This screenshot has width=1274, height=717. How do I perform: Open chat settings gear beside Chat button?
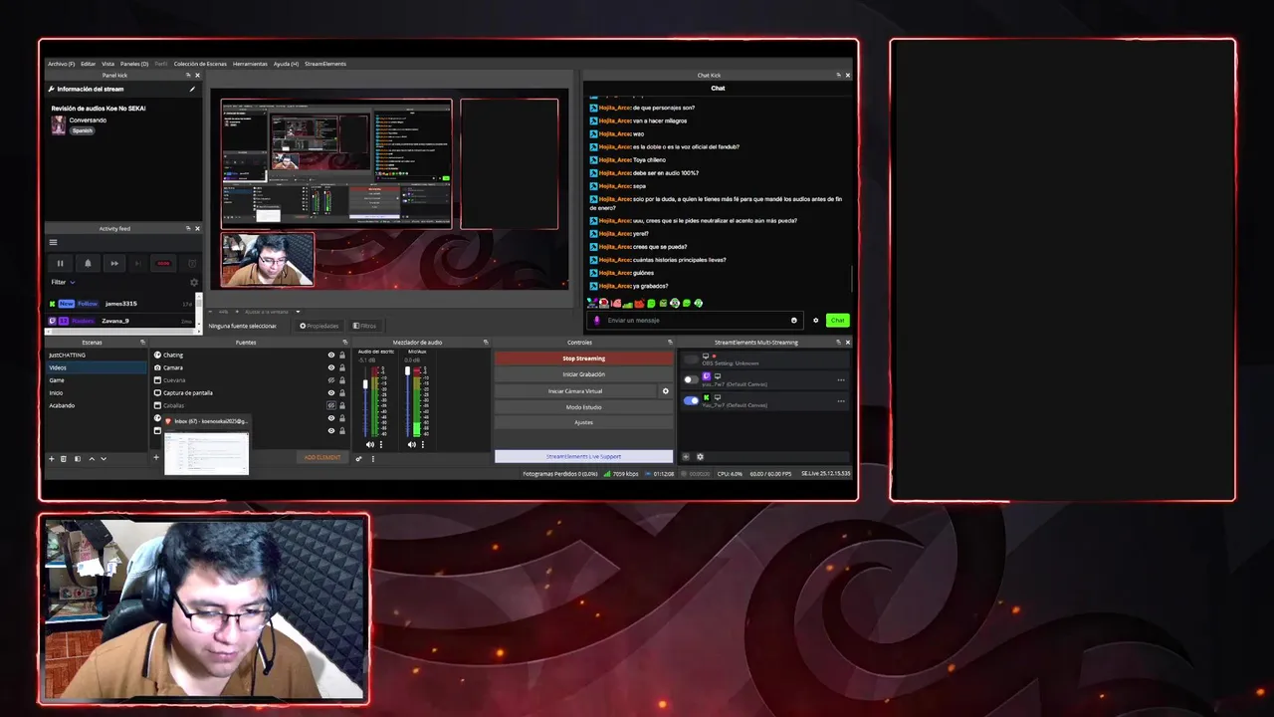[x=816, y=321]
